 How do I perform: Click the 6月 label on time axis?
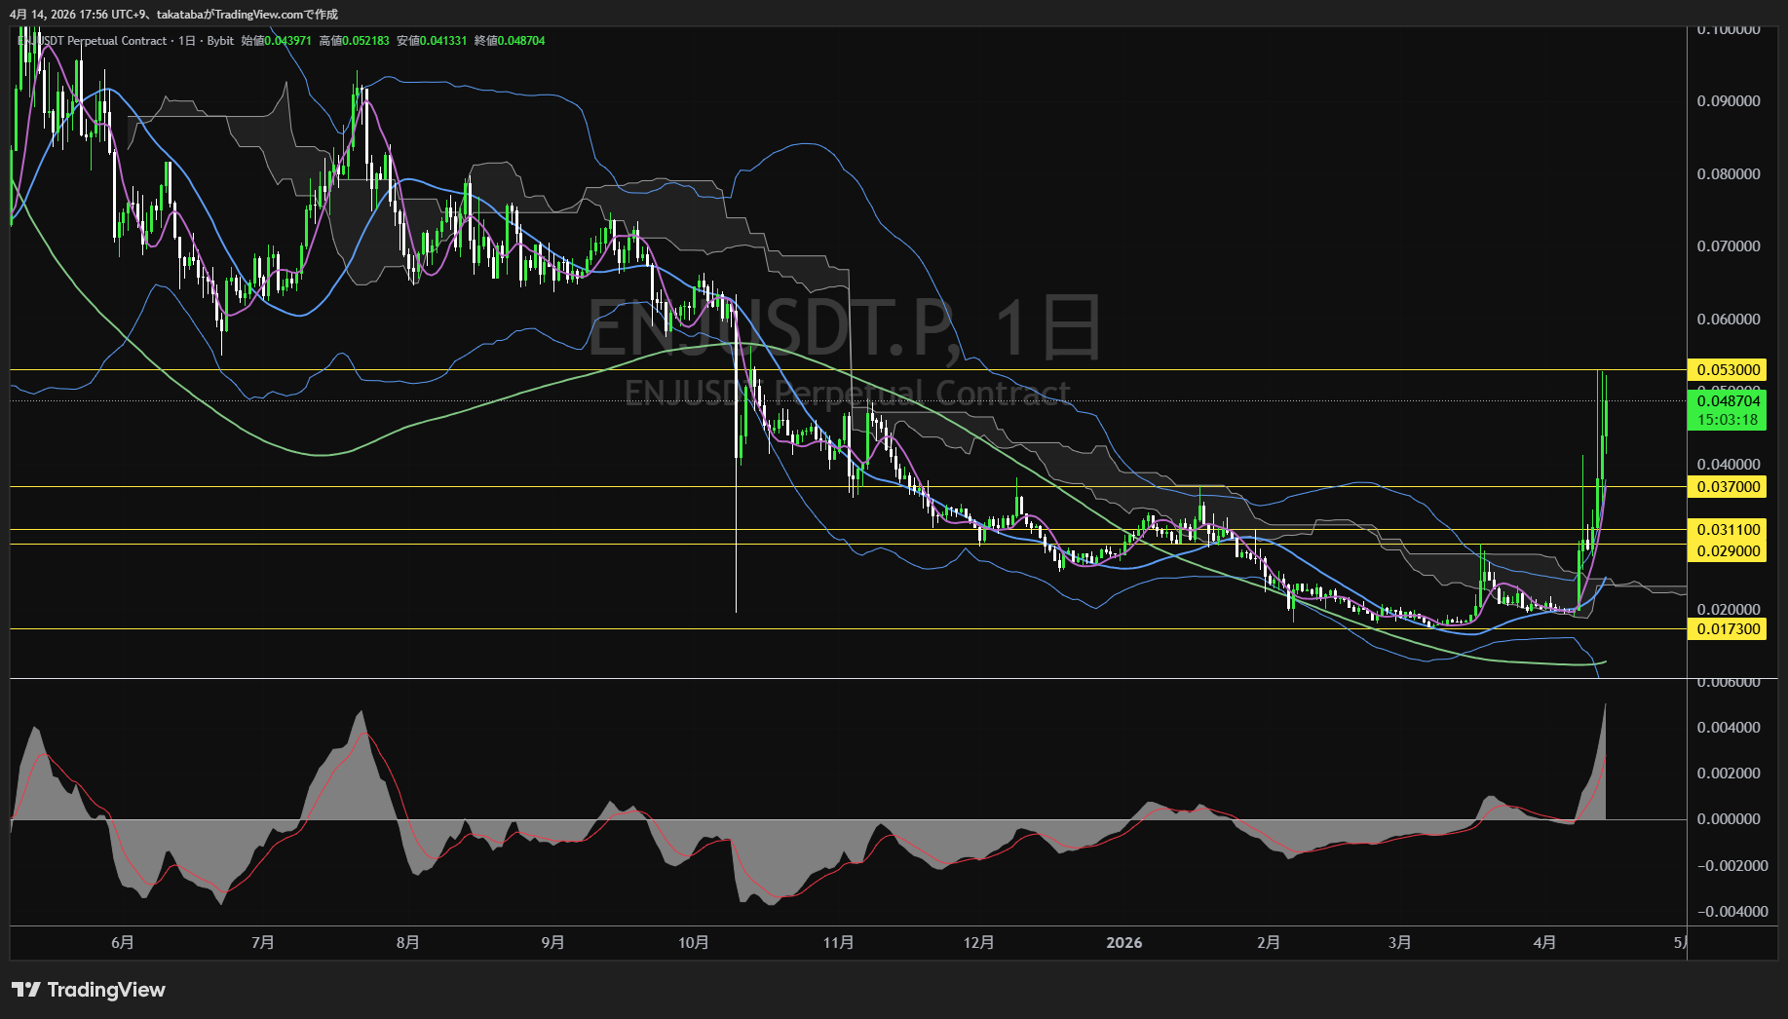tap(123, 943)
